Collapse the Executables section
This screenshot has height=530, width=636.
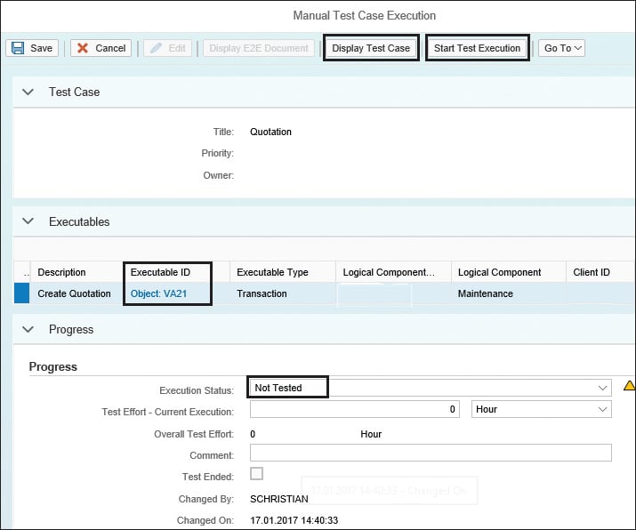click(x=28, y=221)
